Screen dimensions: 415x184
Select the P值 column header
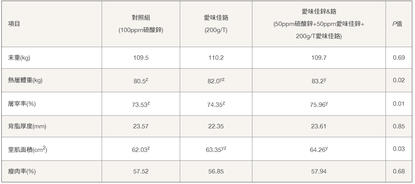[399, 24]
